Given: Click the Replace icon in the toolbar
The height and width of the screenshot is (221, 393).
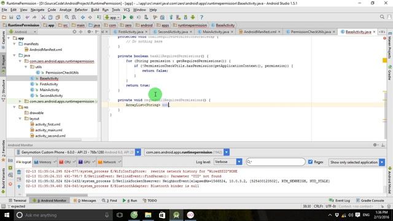Looking at the screenshot, I should pyautogui.click(x=74, y=17).
